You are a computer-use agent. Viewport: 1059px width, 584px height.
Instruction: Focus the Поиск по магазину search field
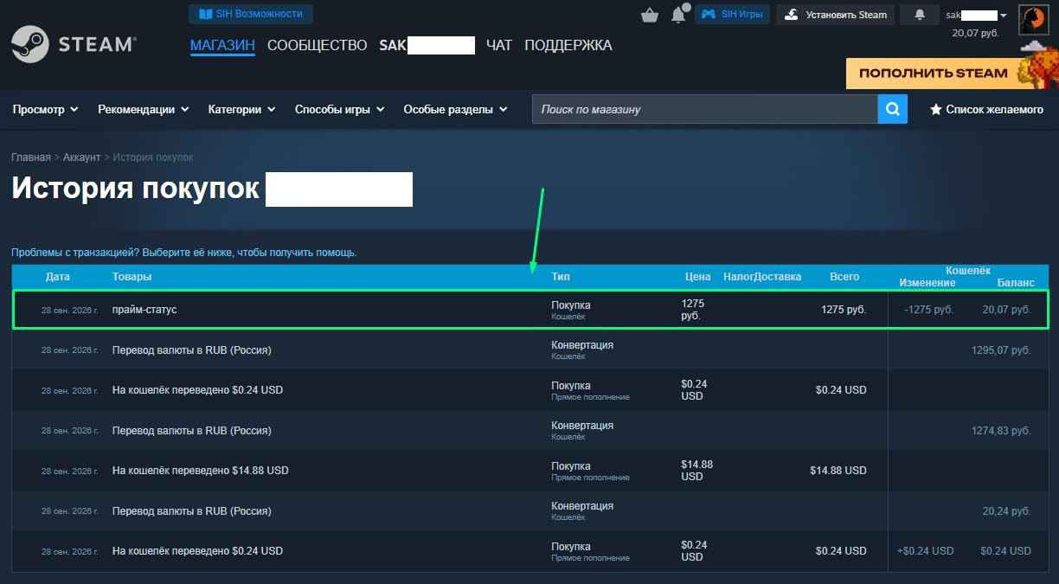[704, 110]
